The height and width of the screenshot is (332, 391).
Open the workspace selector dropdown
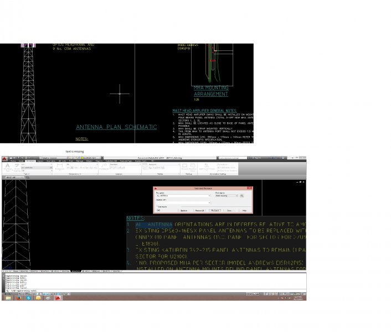pyautogui.click(x=53, y=158)
